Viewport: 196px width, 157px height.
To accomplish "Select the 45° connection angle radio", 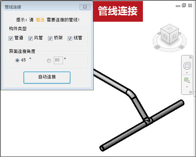I will [x=17, y=60].
